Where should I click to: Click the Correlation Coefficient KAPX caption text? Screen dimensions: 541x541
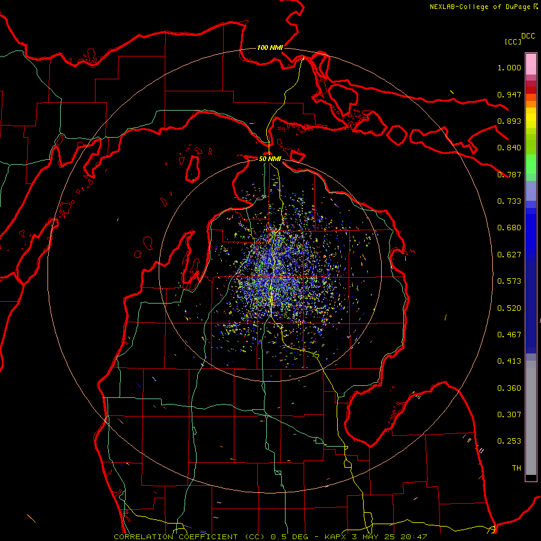click(x=270, y=537)
